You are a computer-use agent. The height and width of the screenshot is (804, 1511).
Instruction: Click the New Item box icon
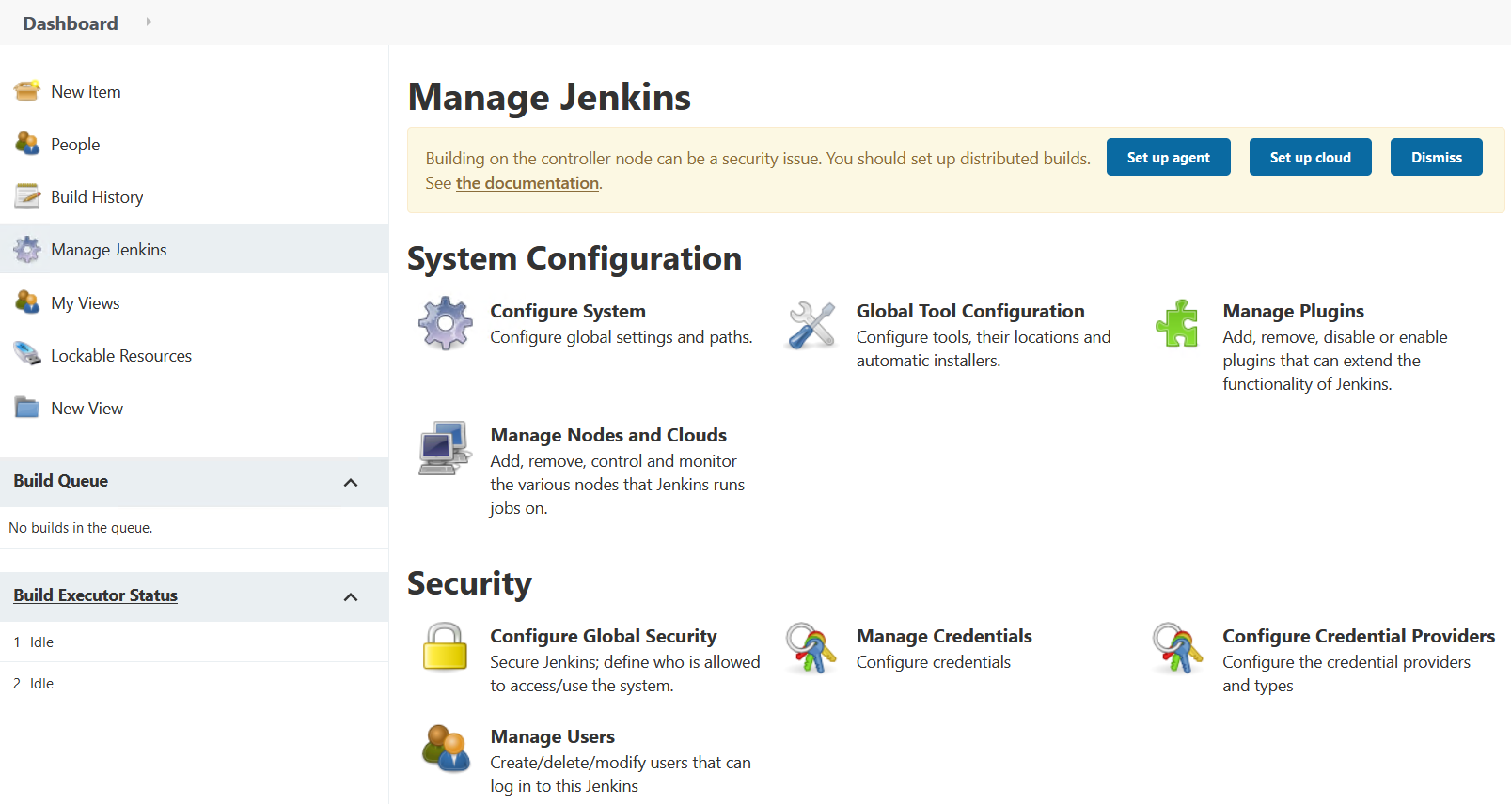tap(27, 91)
